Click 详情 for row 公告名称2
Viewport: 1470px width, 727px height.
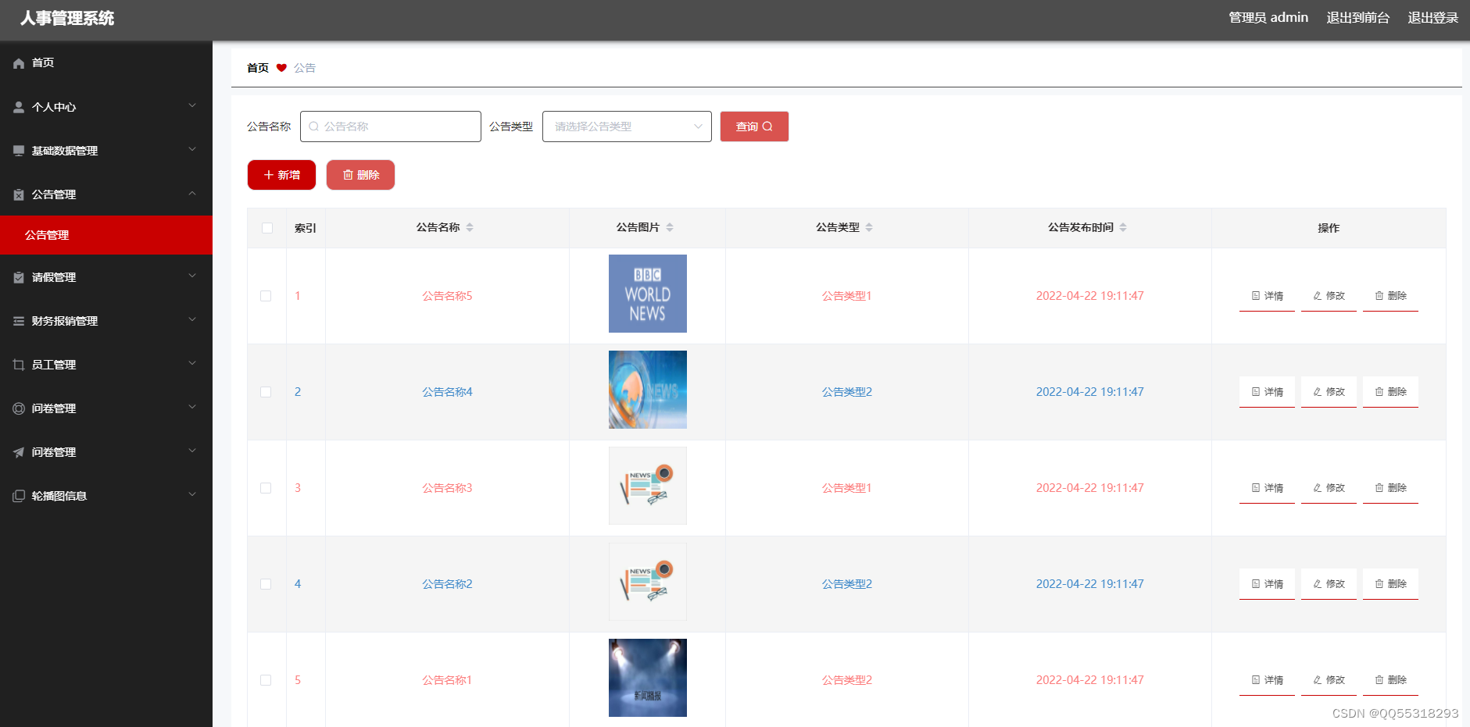(1267, 584)
